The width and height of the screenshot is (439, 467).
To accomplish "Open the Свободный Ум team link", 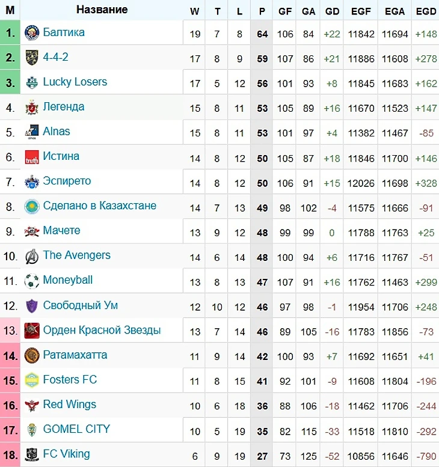I will tap(80, 305).
